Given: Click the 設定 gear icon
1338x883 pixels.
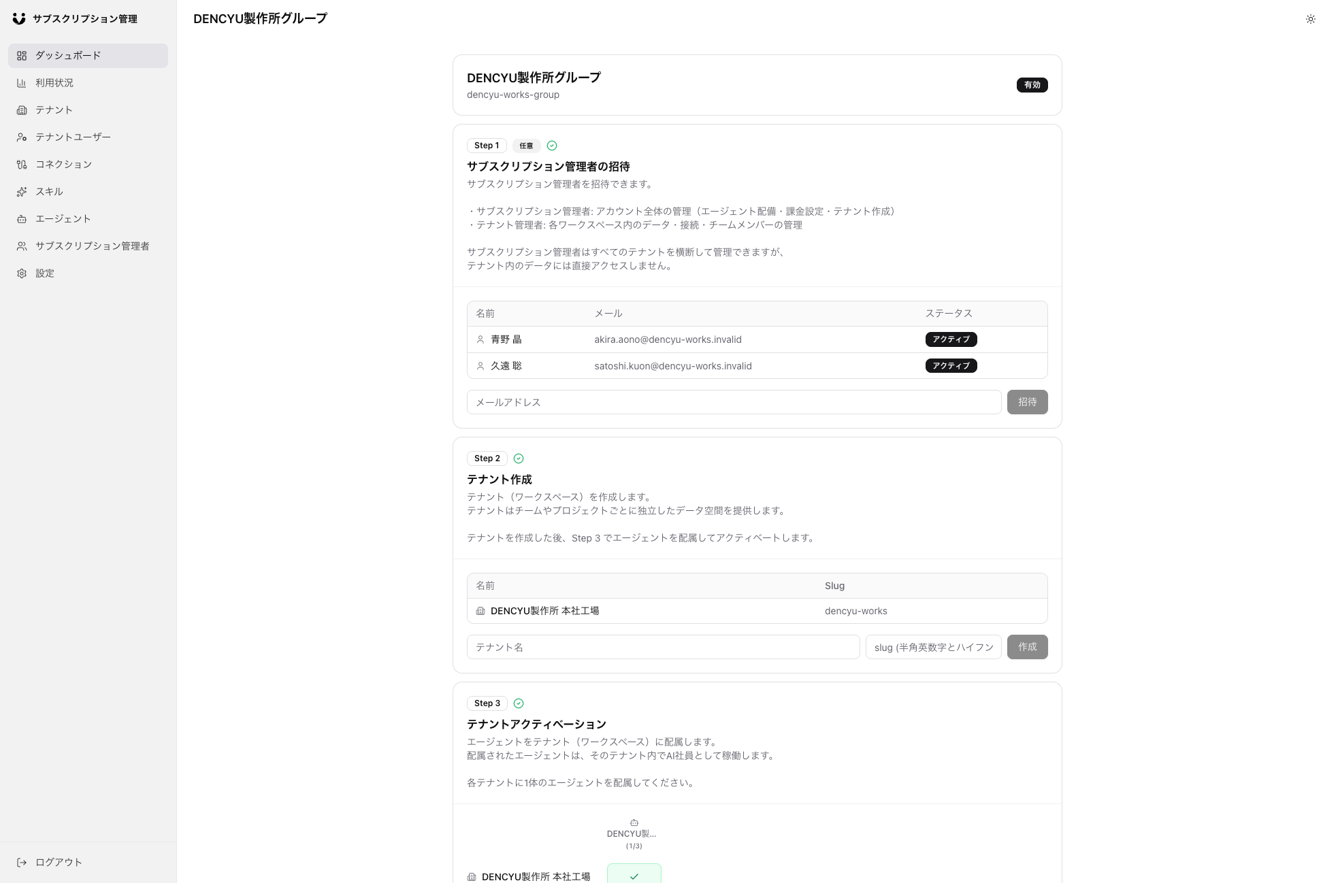Looking at the screenshot, I should point(22,273).
